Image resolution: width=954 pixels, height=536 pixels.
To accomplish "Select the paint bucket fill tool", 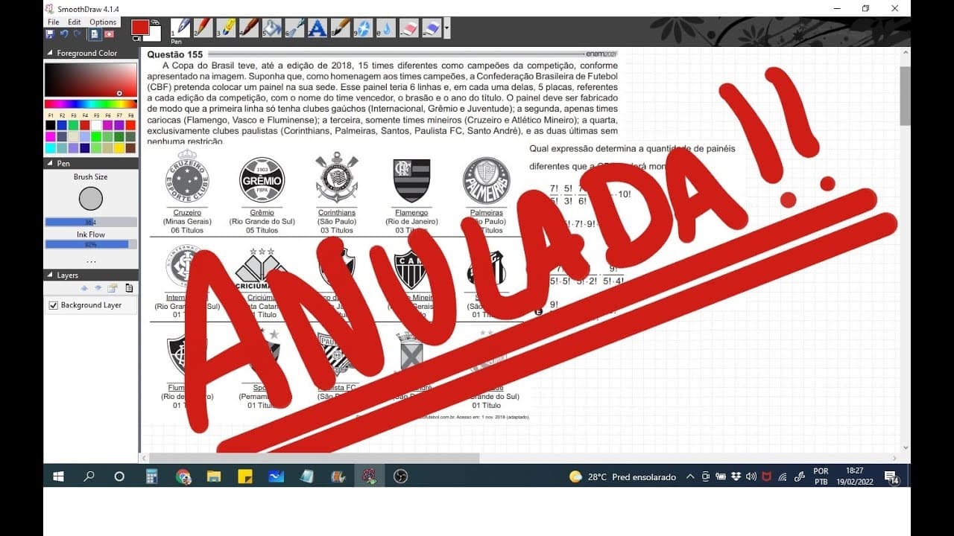I will 272,29.
